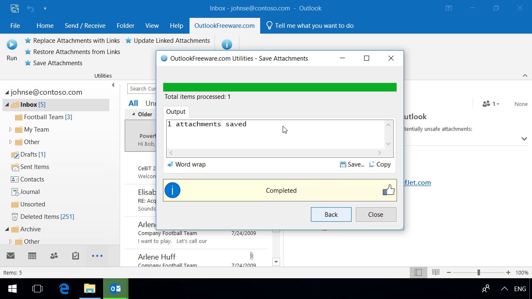Select Replace Attachments with Links

point(72,41)
